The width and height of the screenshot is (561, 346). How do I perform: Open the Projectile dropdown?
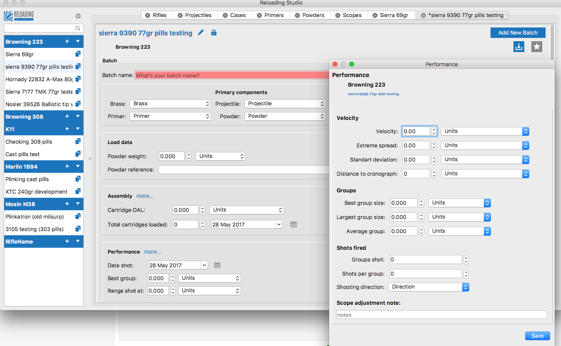pyautogui.click(x=285, y=104)
